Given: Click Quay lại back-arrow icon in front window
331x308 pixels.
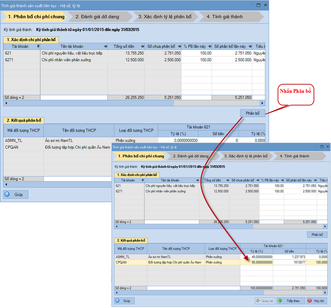Looking at the screenshot, I should point(258,301).
